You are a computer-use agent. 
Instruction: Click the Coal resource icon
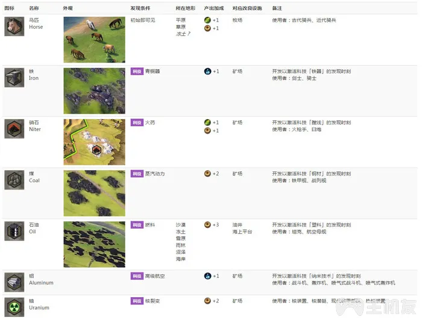(x=14, y=180)
